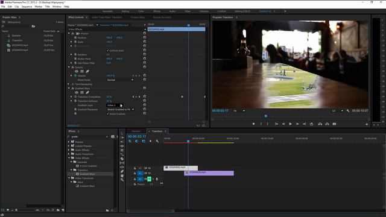Viewport: 386px width, 217px height.
Task: Click Program Monitor settings wrench
Action: pos(348,111)
